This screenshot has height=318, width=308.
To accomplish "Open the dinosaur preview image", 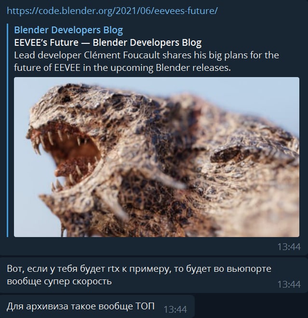I will point(157,157).
